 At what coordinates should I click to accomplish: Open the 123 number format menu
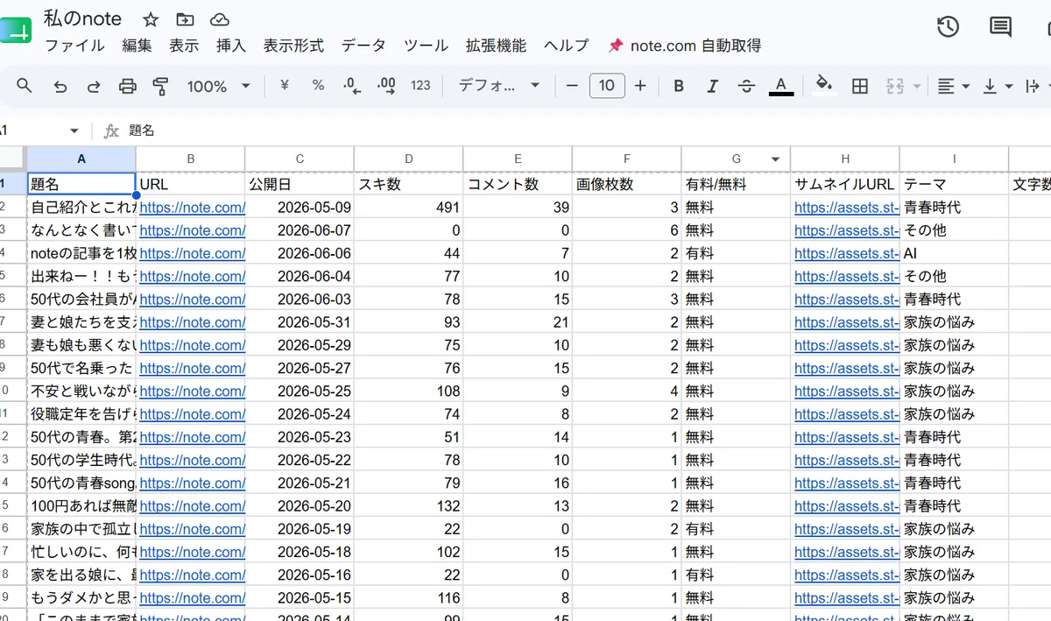(420, 86)
